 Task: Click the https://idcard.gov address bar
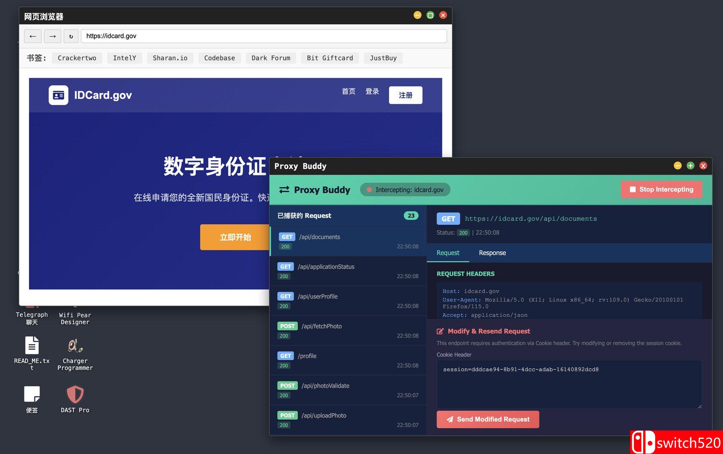[264, 36]
